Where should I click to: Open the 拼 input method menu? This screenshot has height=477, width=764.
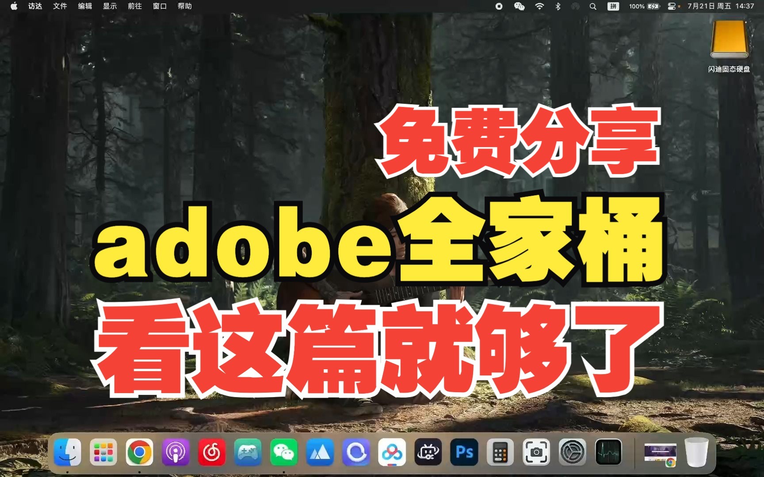pyautogui.click(x=613, y=6)
